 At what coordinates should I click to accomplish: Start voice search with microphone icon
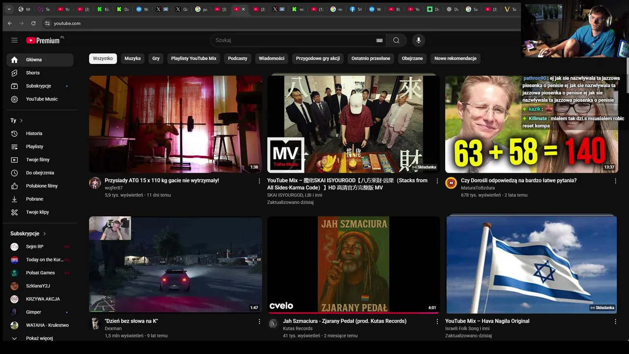pos(419,40)
